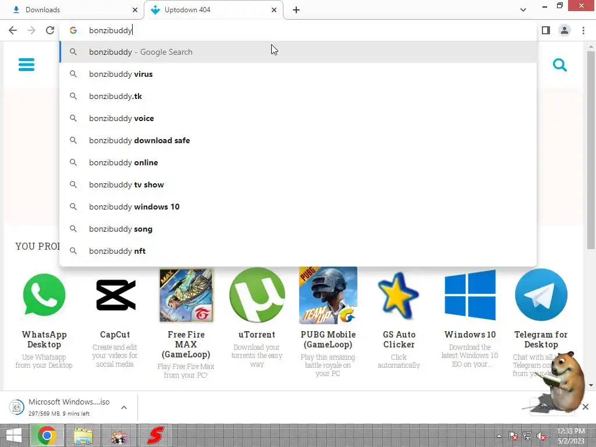
Task: Select 'bonzibuddy download safe' suggestion
Action: [298, 140]
